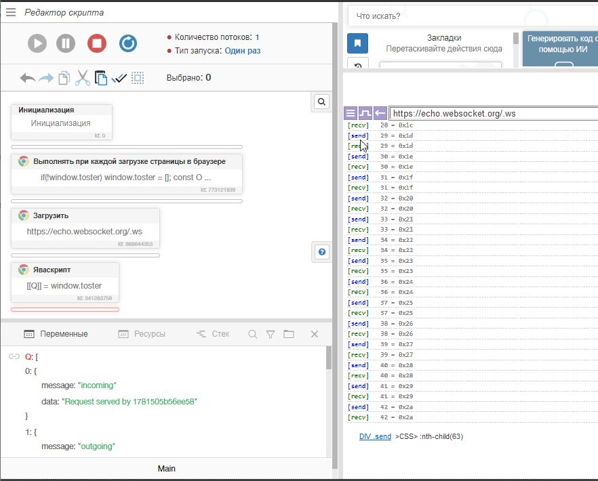Screen dimensions: 598x481
Task: Open the scenario search magnifier button
Action: pos(322,101)
